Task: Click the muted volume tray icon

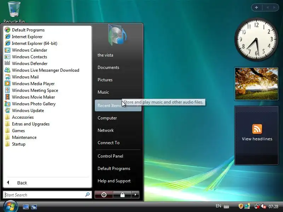Action: pyautogui.click(x=263, y=206)
